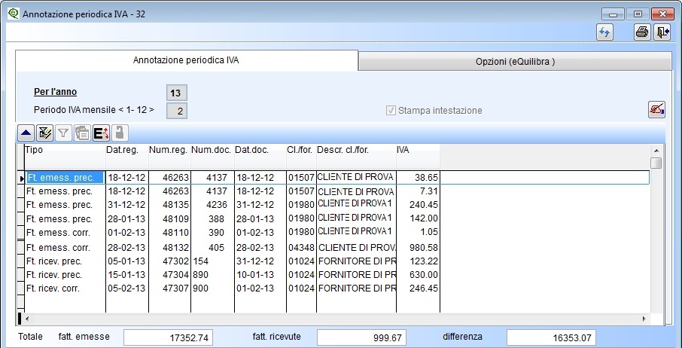Click the Num.doc. cell 890

click(x=213, y=274)
